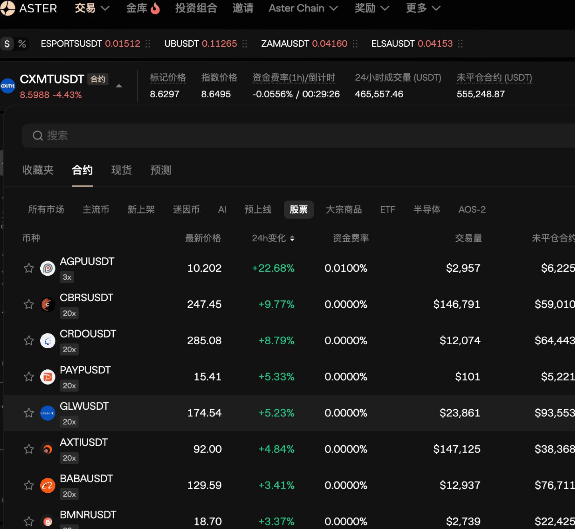Switch to the 合约 tab
575x529 pixels.
point(82,170)
